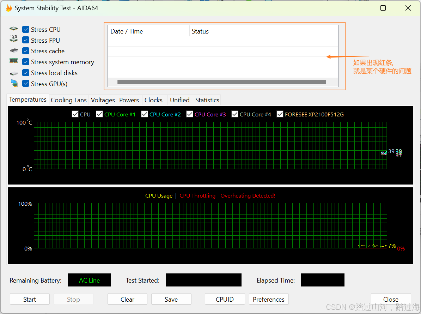This screenshot has width=421, height=314.
Task: Click the CPU Usage graph label
Action: pyautogui.click(x=159, y=196)
